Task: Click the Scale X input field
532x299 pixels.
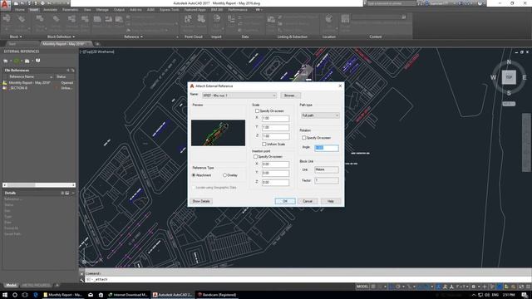Action: point(275,118)
